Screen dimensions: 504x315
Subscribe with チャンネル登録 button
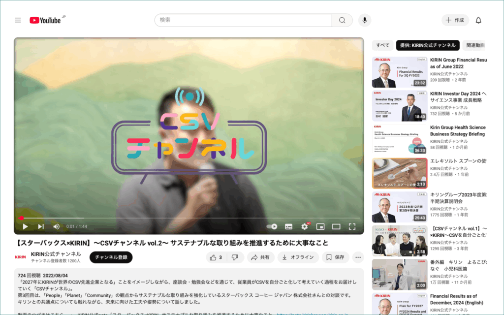[x=111, y=257]
